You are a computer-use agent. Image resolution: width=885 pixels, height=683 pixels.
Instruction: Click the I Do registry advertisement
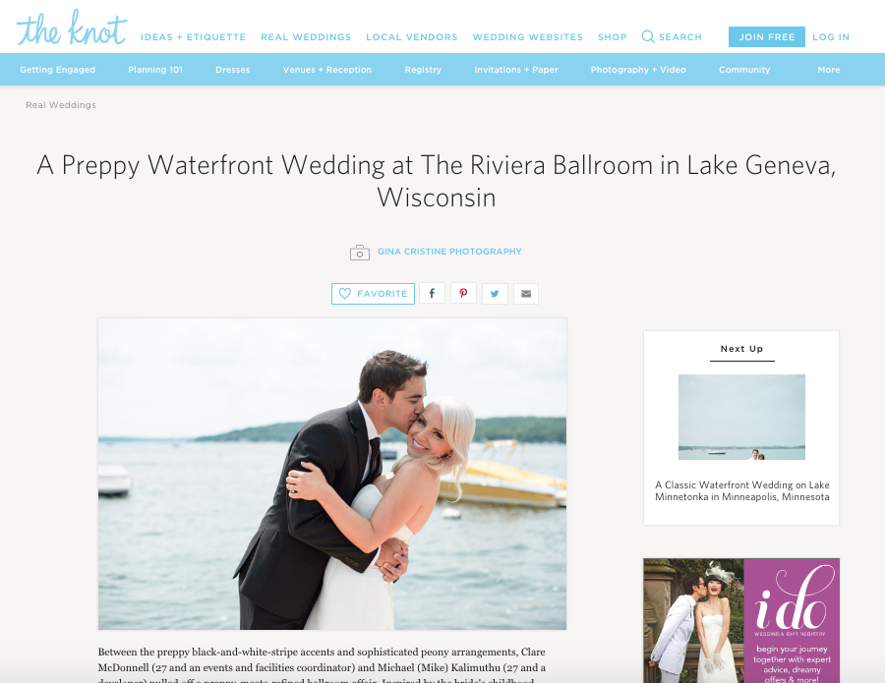point(741,620)
